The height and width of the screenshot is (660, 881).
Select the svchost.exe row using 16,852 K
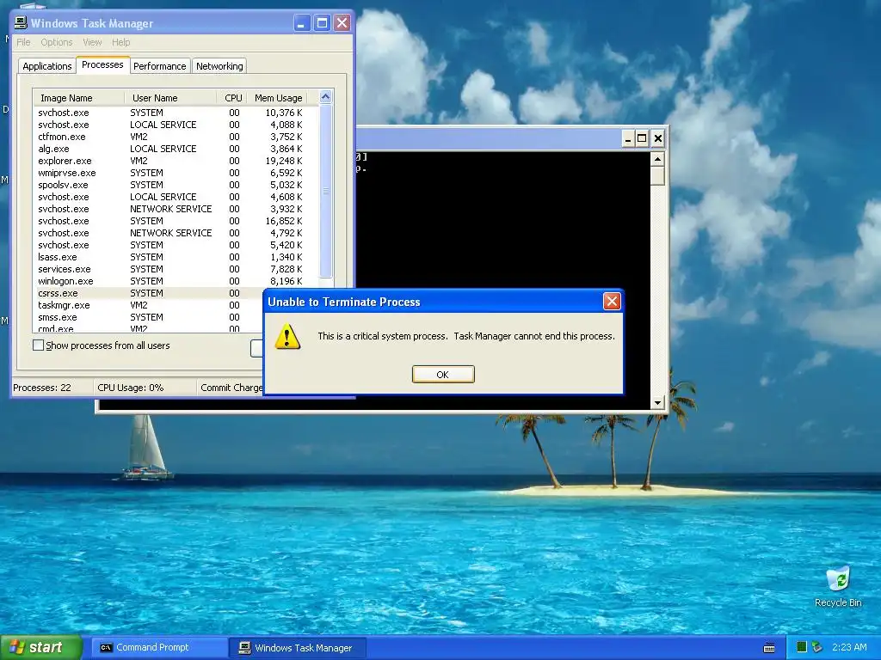(x=176, y=221)
